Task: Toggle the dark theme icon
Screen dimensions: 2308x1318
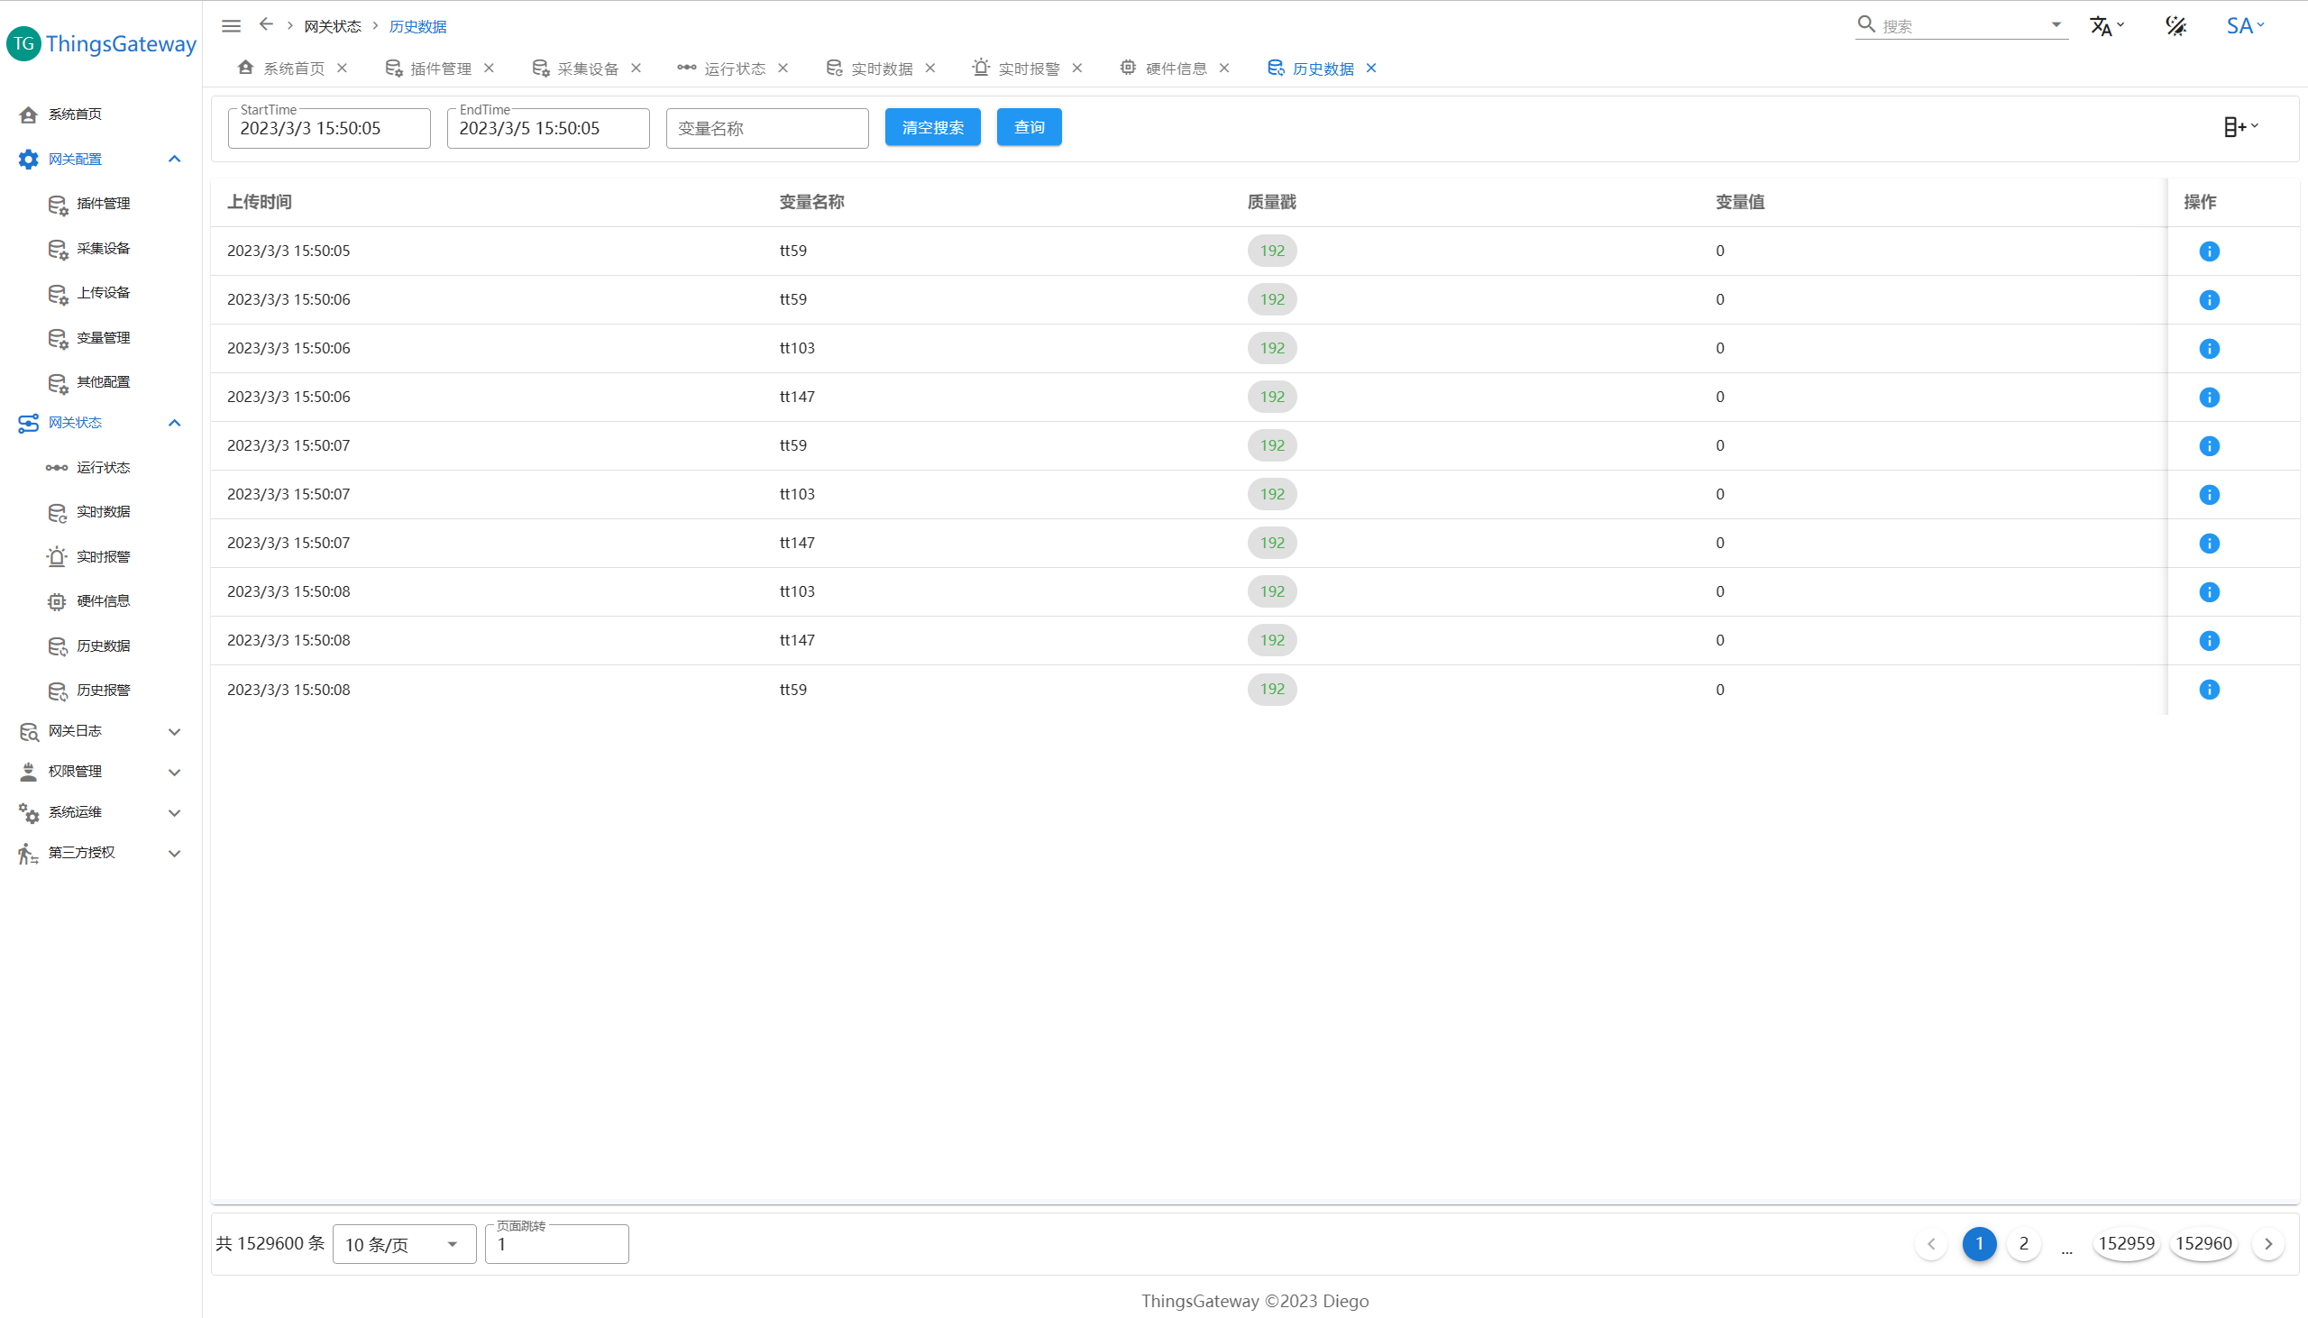Action: click(2175, 26)
